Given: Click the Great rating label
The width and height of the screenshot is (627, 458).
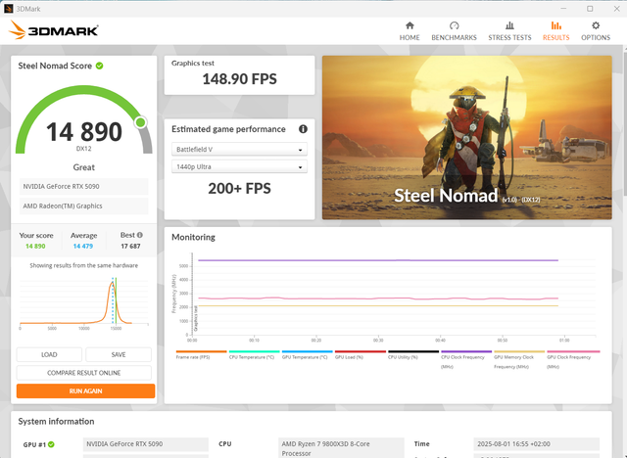Looking at the screenshot, I should [84, 167].
